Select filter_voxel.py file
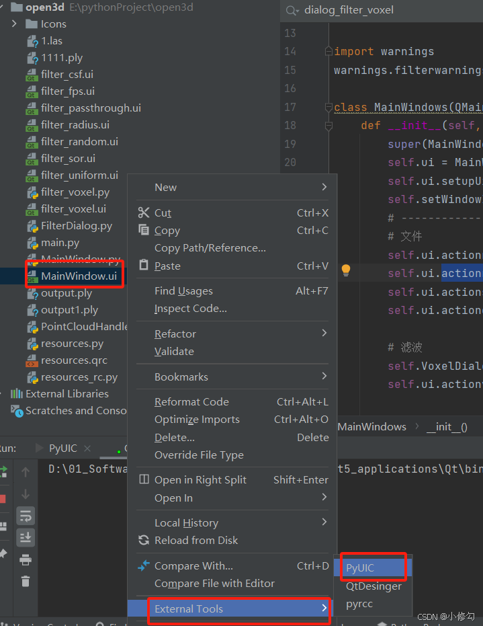Screen dimensions: 483x626 (68, 192)
